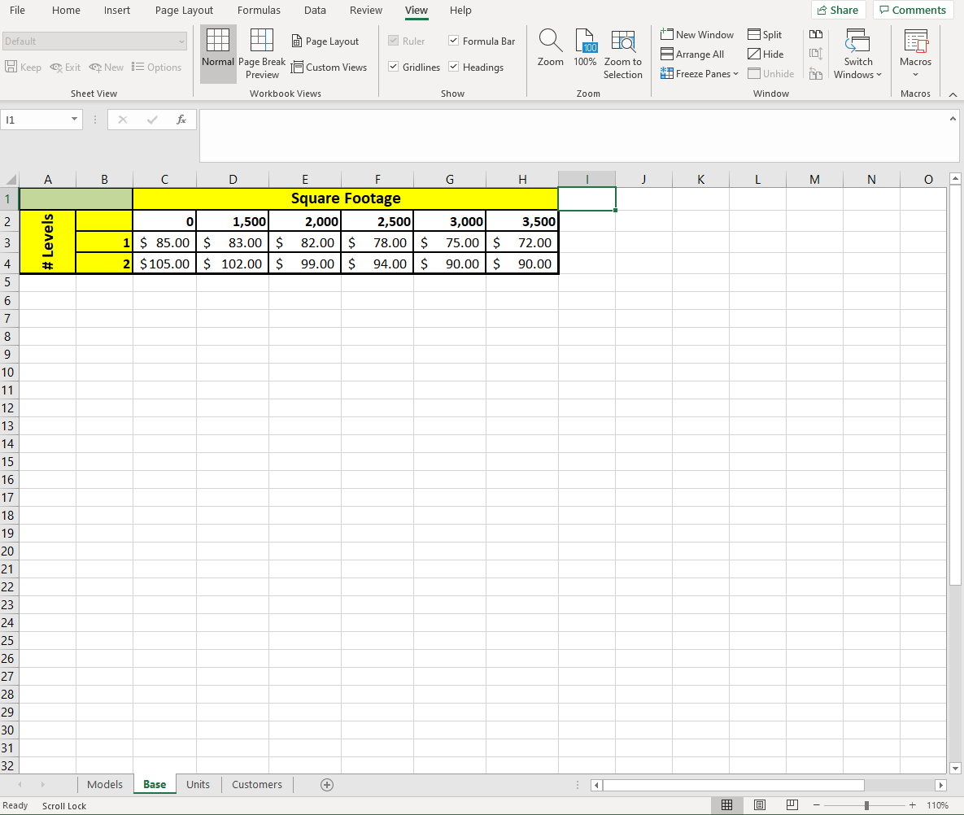Switch to the Home ribbon tab
964x815 pixels.
click(65, 11)
